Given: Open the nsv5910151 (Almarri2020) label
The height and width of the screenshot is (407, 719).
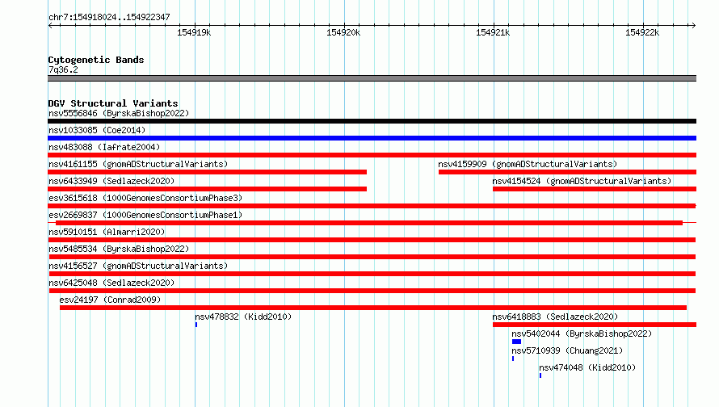Looking at the screenshot, I should 107,232.
